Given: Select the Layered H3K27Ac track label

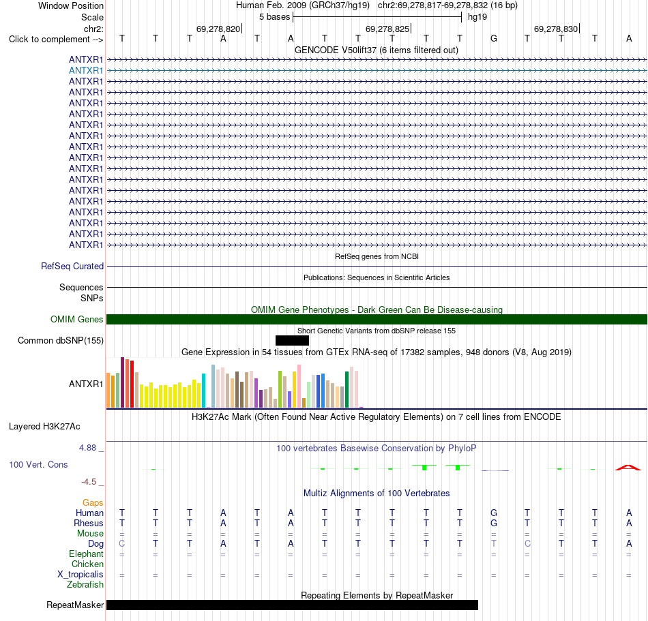Looking at the screenshot, I should click(x=44, y=427).
